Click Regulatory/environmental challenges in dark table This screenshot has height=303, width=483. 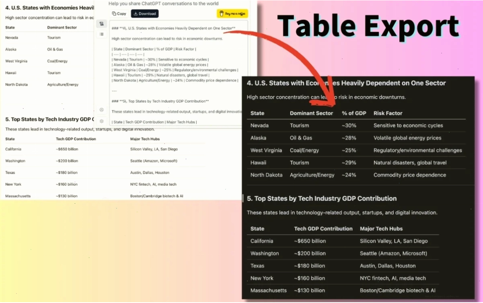tap(418, 150)
